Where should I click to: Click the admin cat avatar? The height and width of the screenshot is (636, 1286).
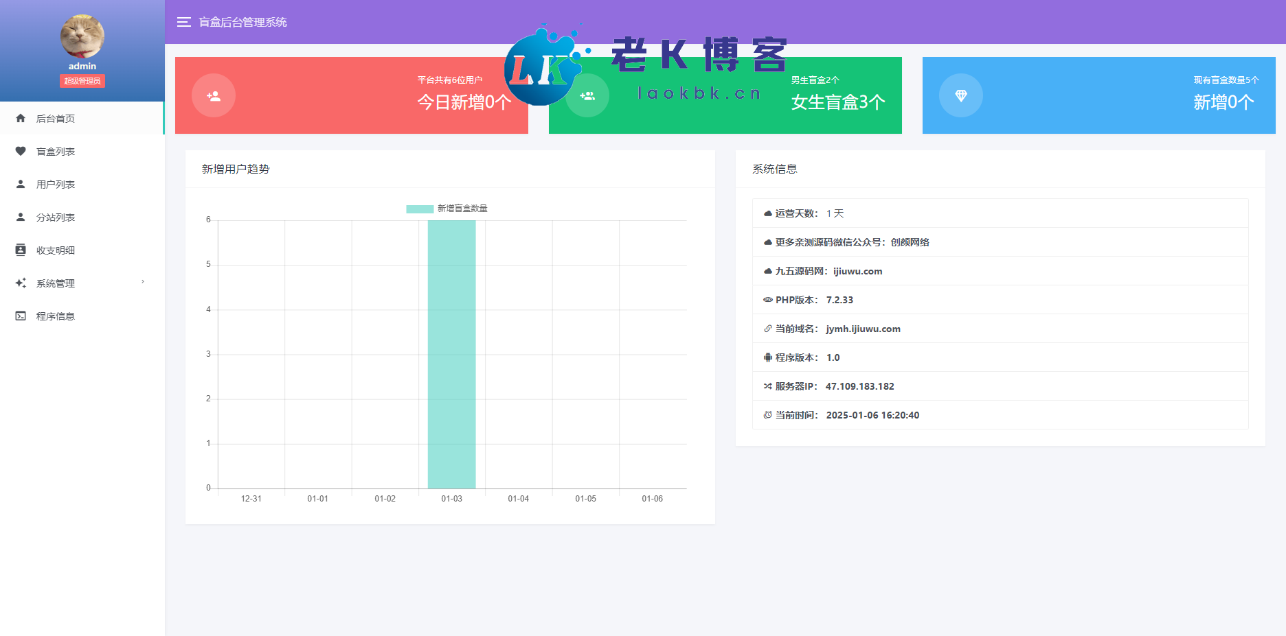[x=82, y=36]
